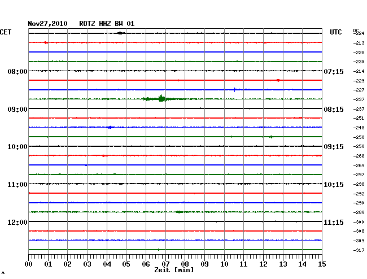Select the 11:00 CET time label

pyautogui.click(x=18, y=185)
